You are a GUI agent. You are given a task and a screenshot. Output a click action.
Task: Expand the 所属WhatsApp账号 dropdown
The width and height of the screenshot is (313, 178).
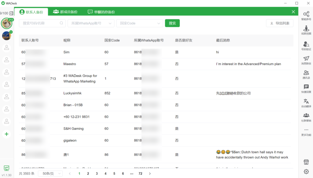click(91, 23)
